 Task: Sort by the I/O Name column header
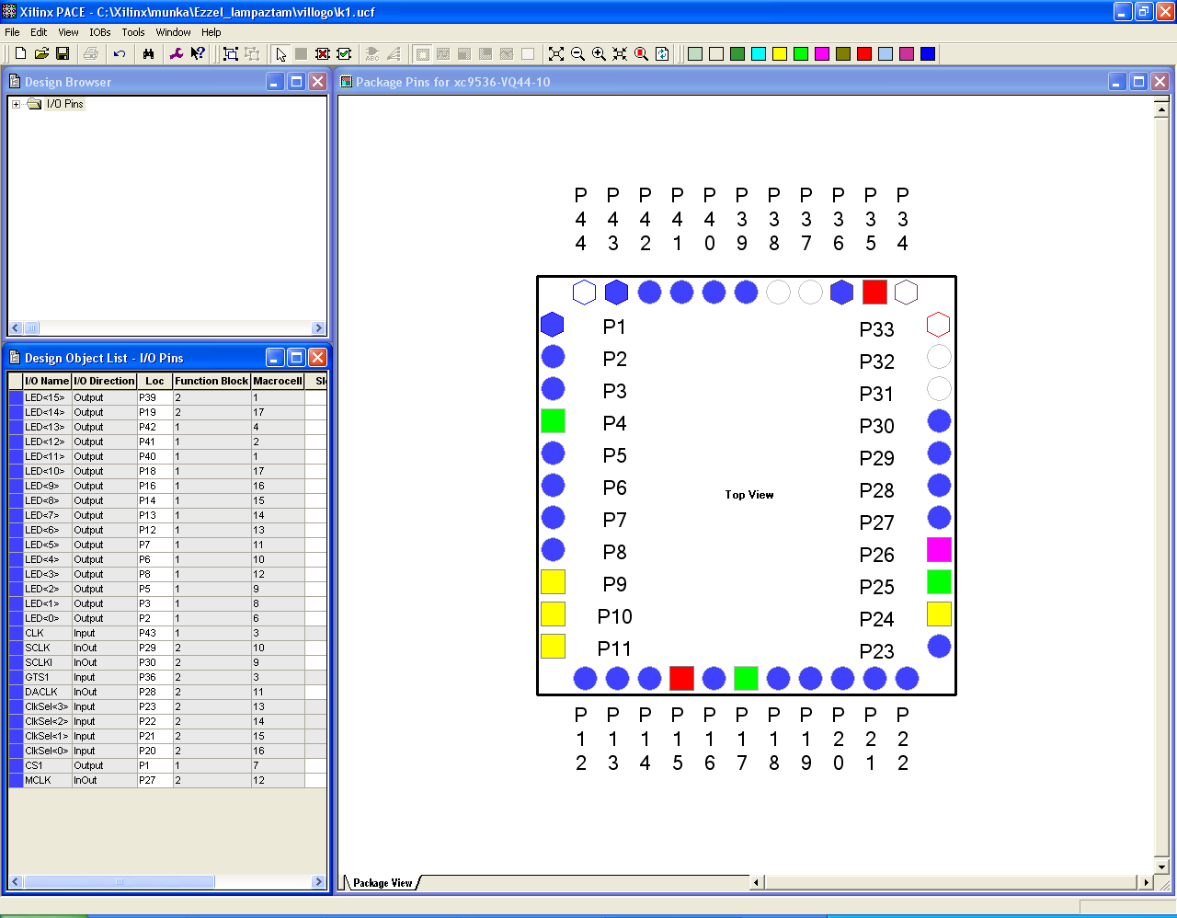[47, 381]
